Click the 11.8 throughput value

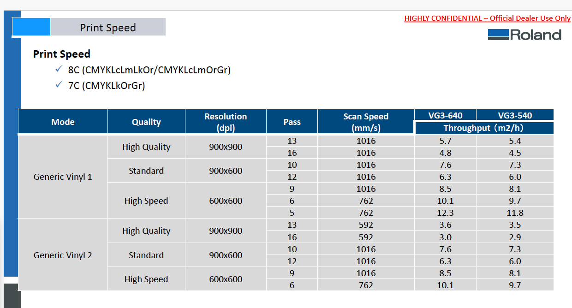pos(515,213)
